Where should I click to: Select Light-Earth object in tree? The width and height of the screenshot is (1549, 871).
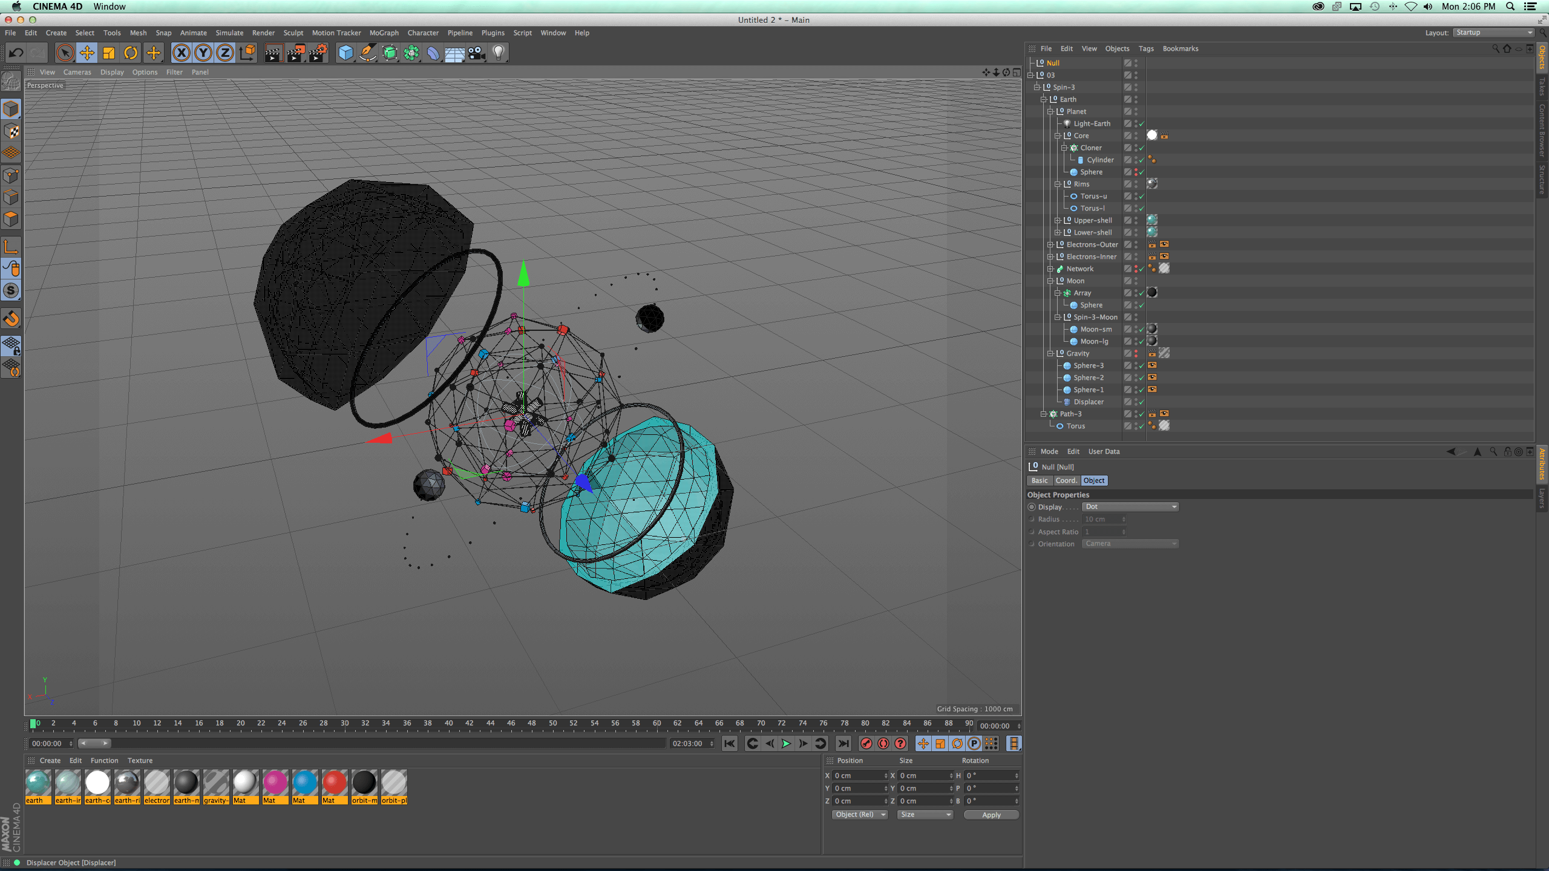(x=1092, y=123)
